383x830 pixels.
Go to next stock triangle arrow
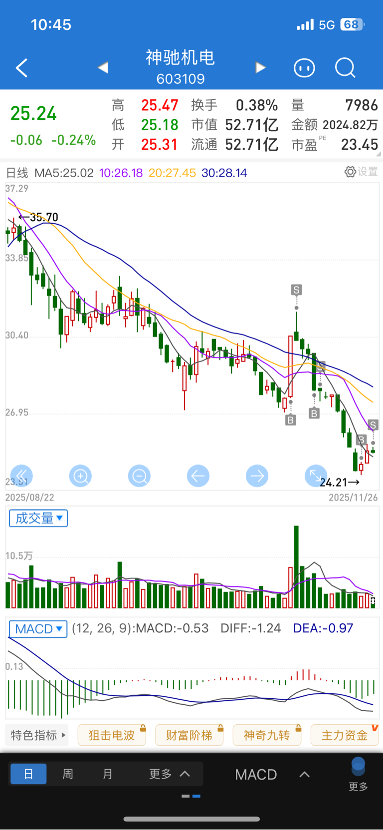[x=260, y=67]
